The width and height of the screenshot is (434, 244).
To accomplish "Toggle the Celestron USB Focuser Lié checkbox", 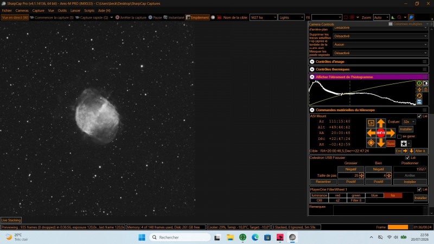I will click(x=407, y=158).
